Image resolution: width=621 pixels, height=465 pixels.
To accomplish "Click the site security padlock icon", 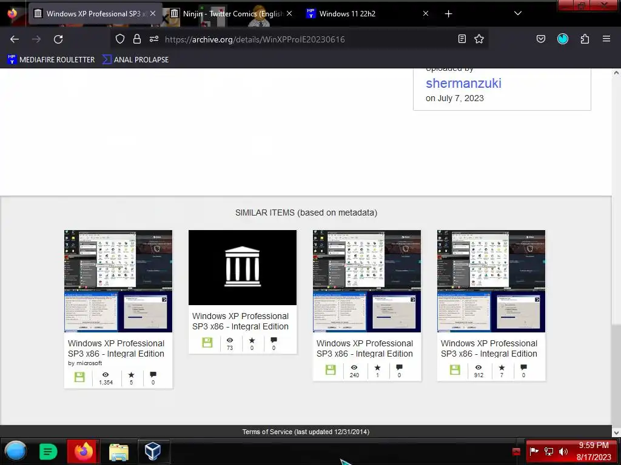I will tap(137, 39).
